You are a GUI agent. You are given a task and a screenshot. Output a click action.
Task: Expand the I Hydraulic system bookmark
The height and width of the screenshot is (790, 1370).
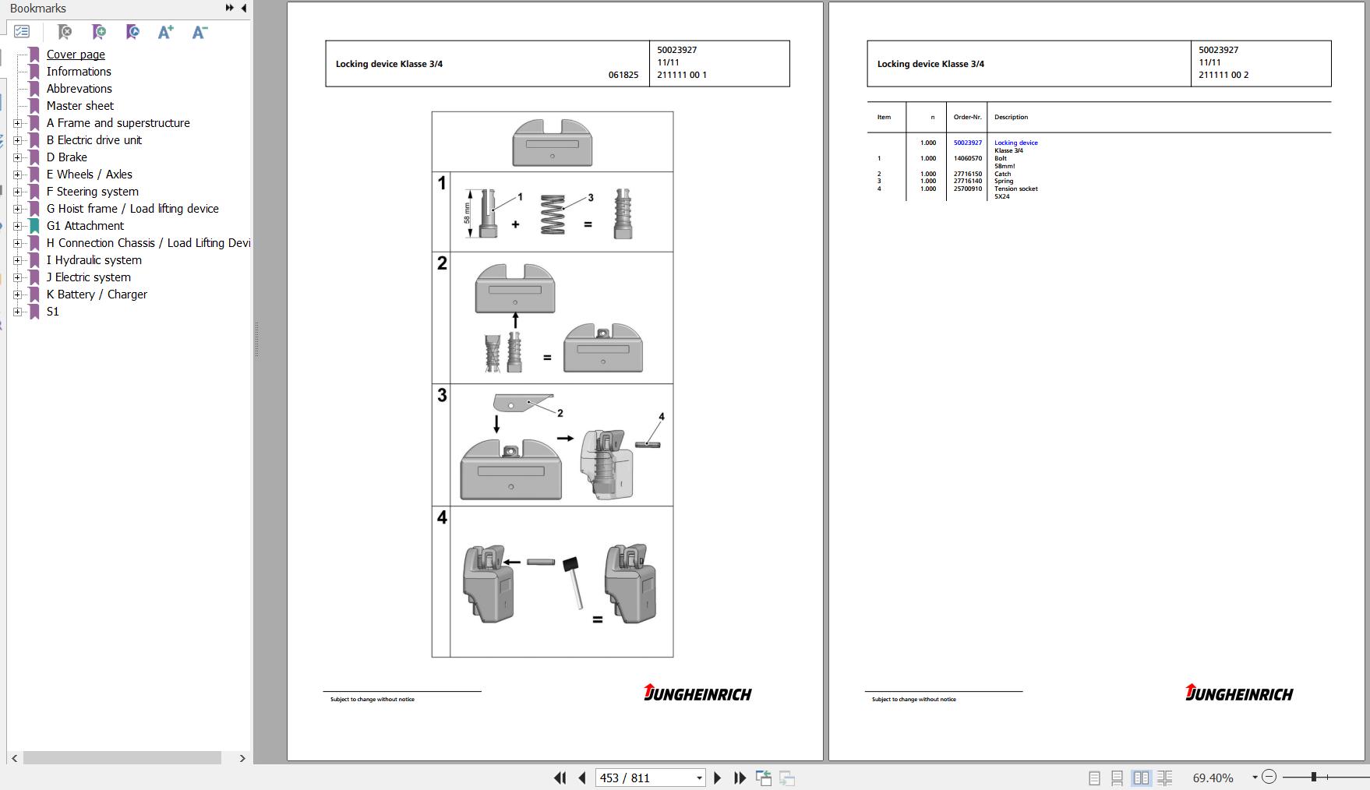pos(18,260)
